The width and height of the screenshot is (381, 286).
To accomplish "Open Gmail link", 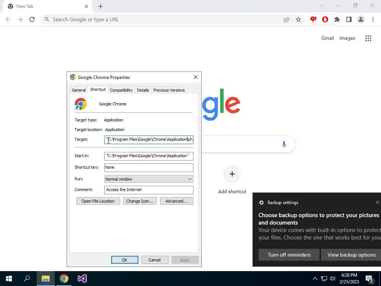I will (327, 38).
